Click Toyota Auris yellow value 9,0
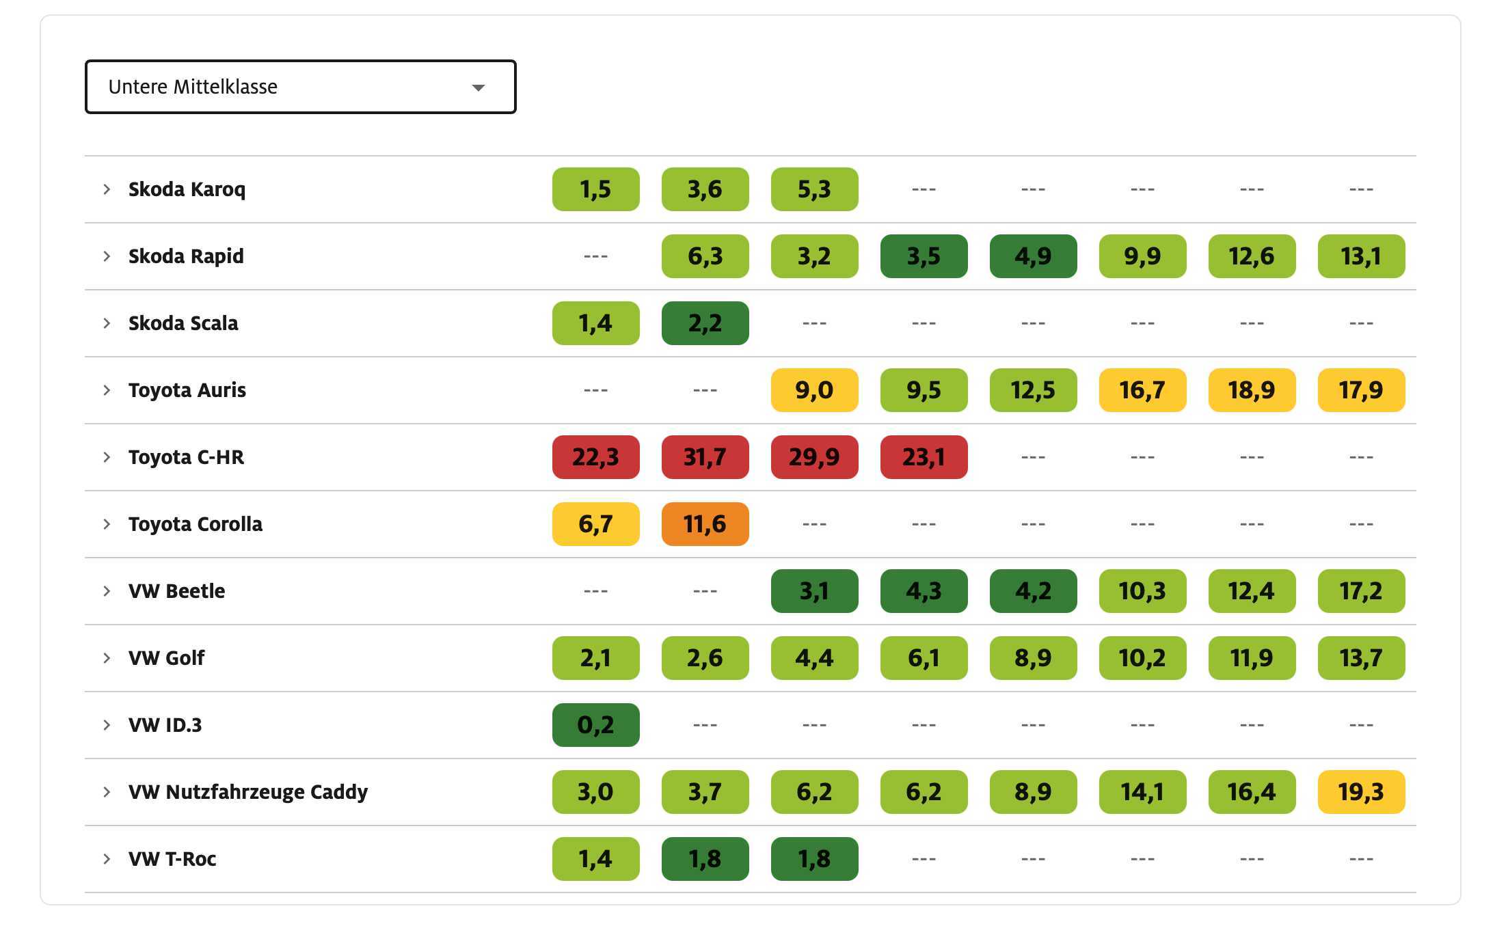 pos(815,390)
